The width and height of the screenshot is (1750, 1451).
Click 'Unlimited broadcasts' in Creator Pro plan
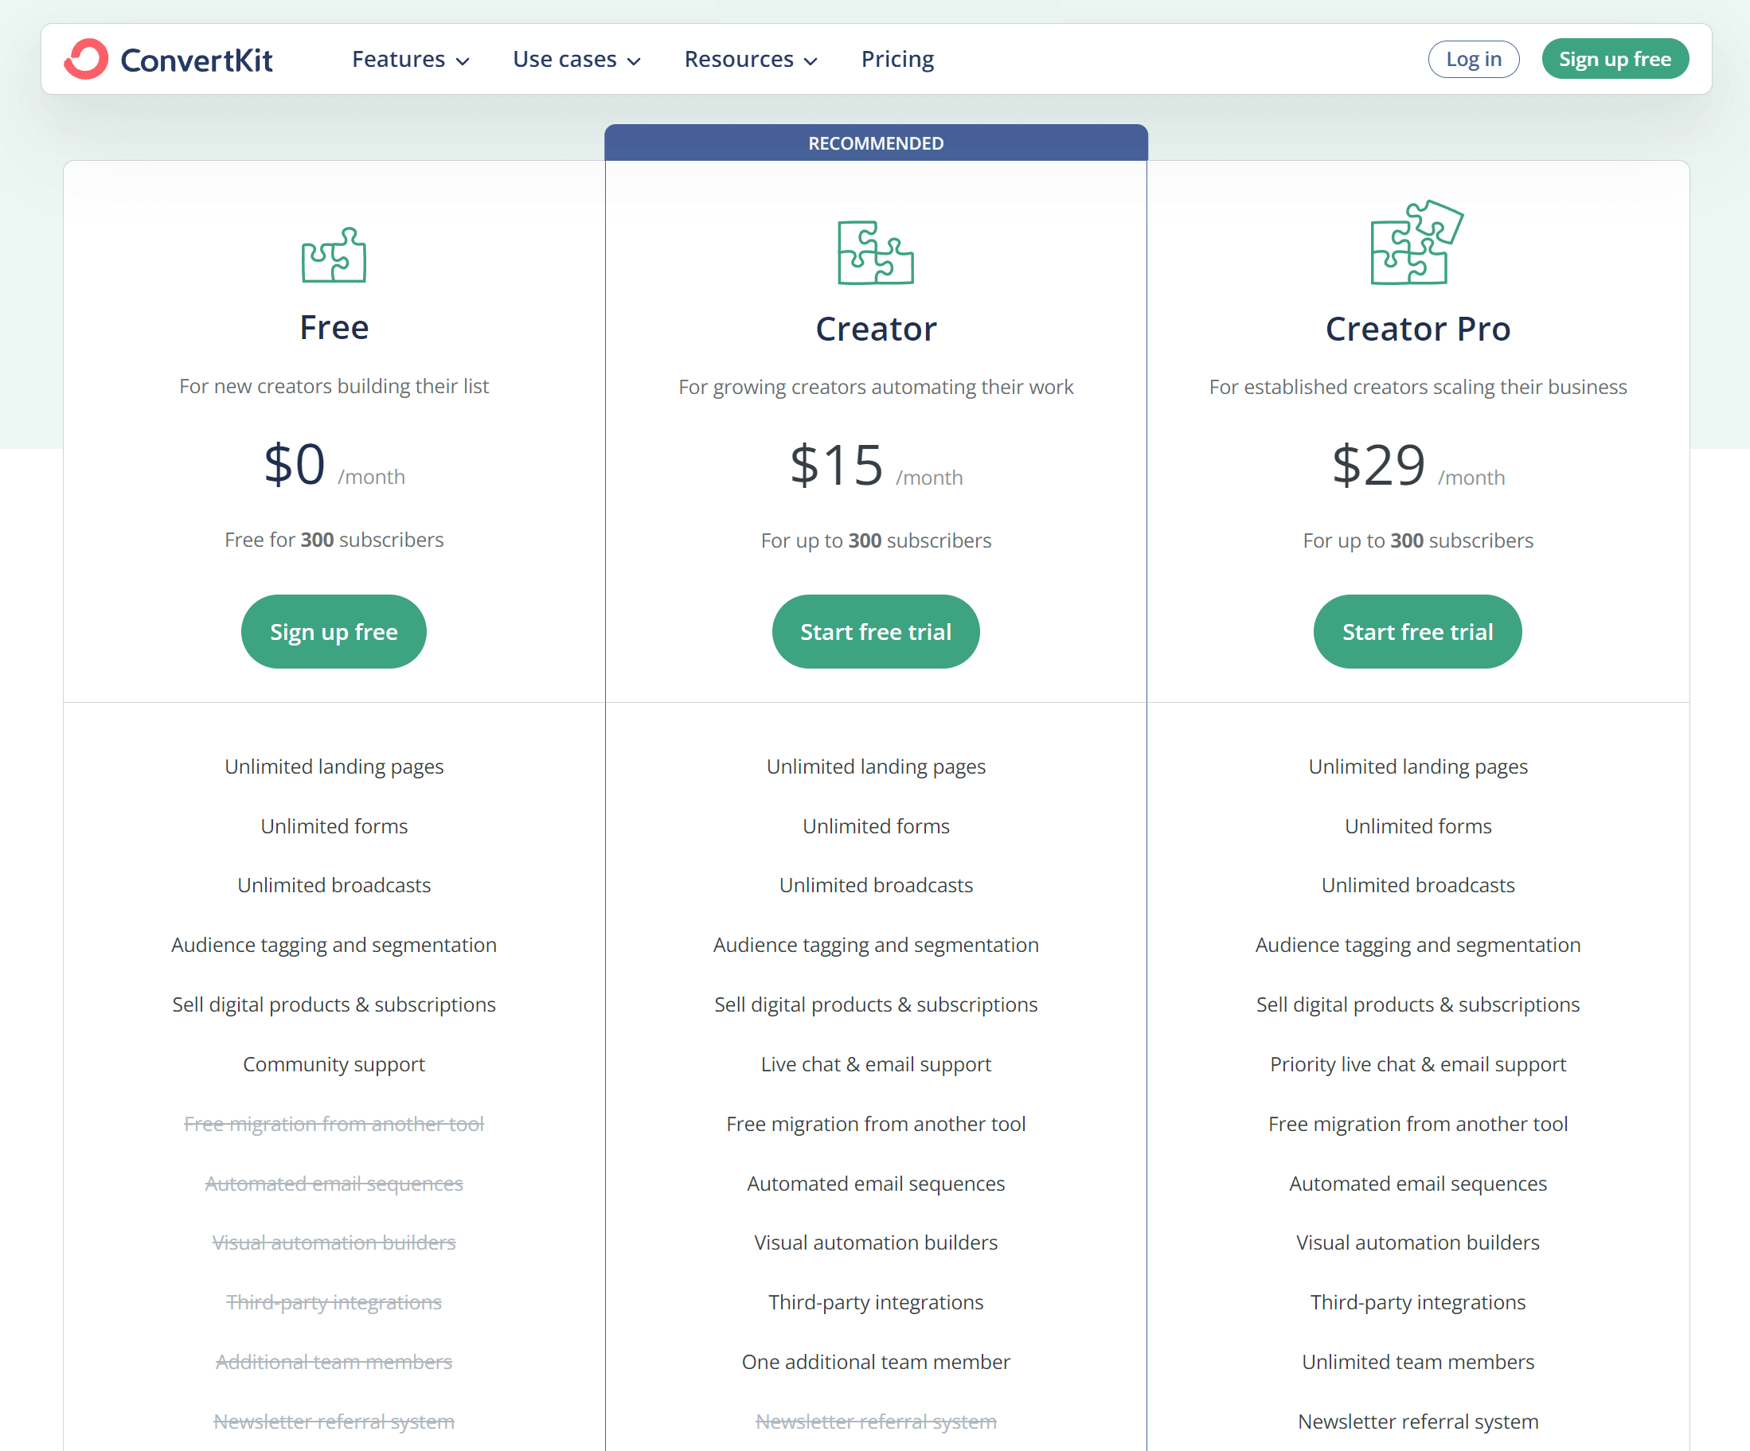(x=1417, y=885)
